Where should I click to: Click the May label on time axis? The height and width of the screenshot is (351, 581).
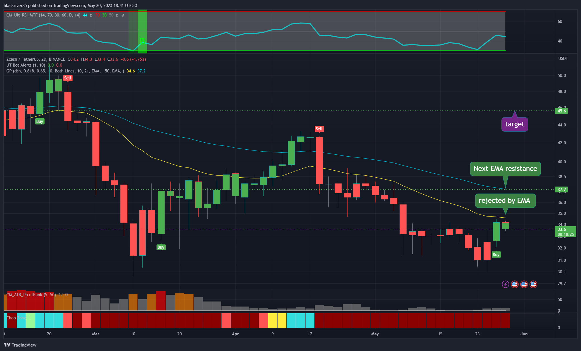click(x=375, y=334)
